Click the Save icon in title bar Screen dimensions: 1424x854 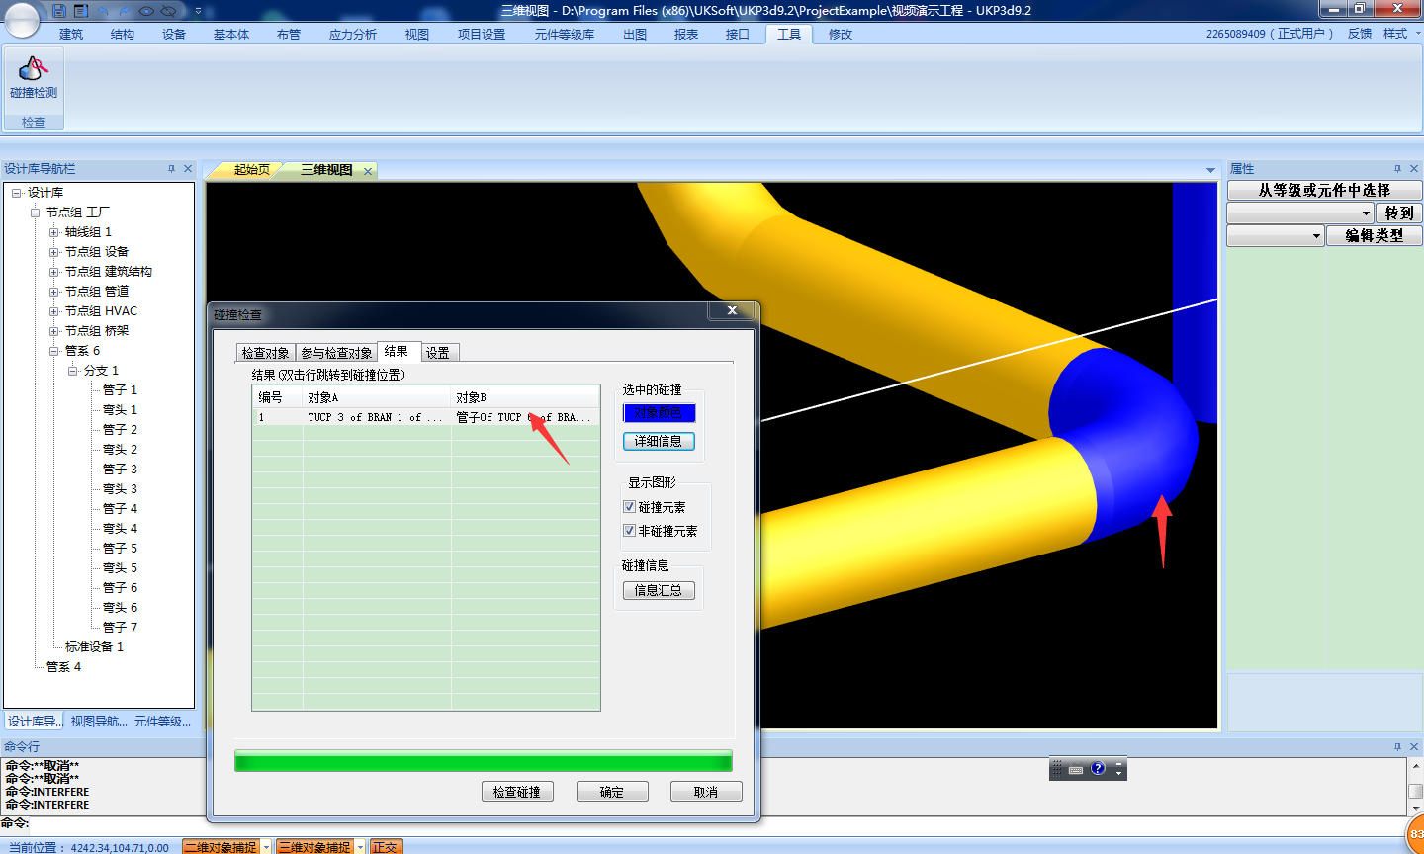[59, 11]
